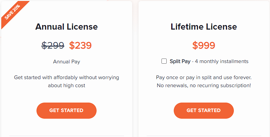This screenshot has width=270, height=137.
Task: Click the Annual Pay label
Action: pos(67,62)
